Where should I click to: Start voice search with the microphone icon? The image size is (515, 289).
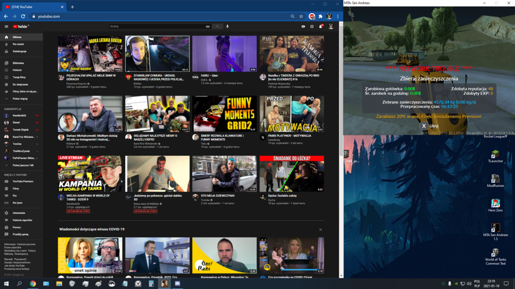tap(227, 26)
